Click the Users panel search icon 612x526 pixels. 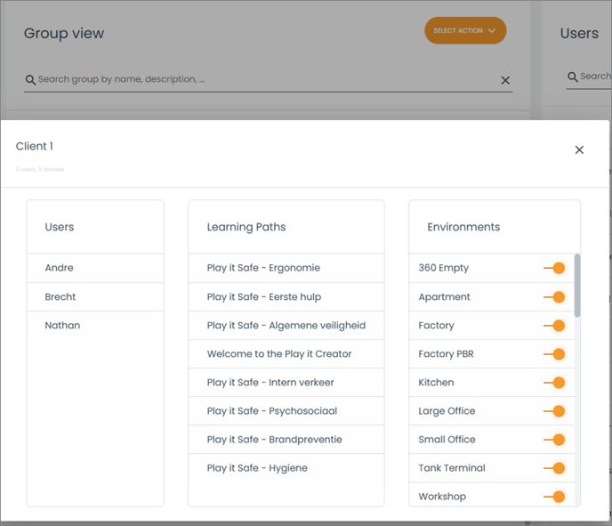click(x=573, y=77)
